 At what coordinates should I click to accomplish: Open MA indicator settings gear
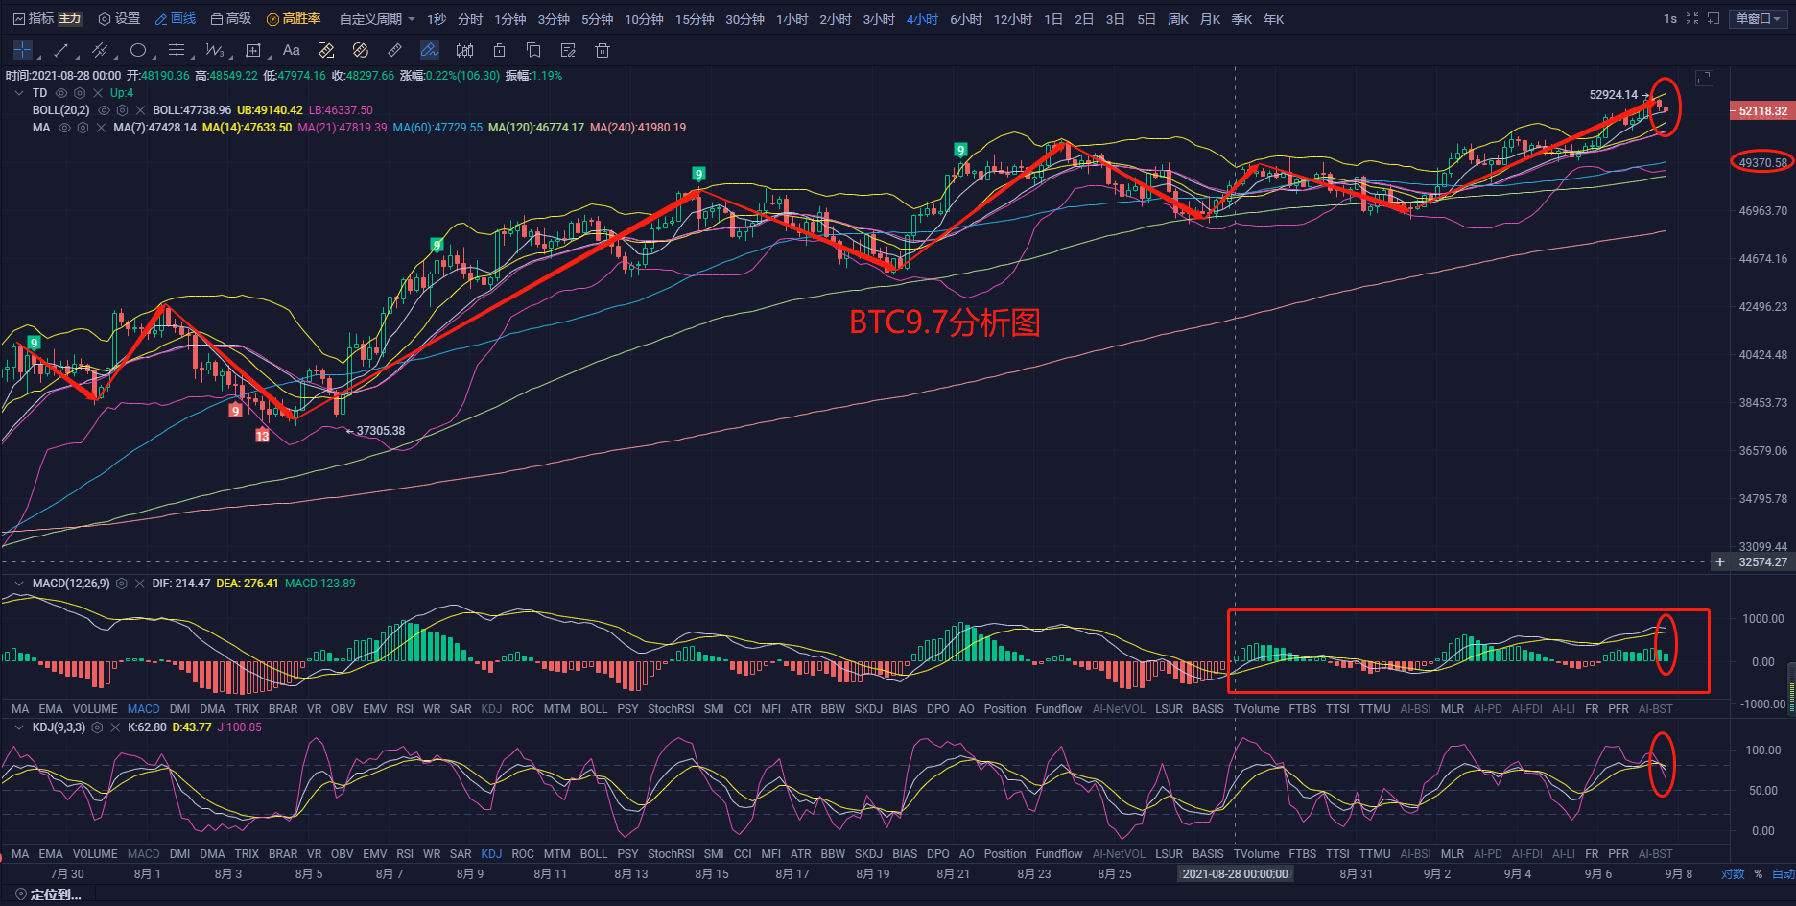83,128
